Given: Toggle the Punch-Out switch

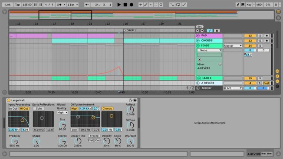Looking at the screenshot, I should tap(184, 5).
